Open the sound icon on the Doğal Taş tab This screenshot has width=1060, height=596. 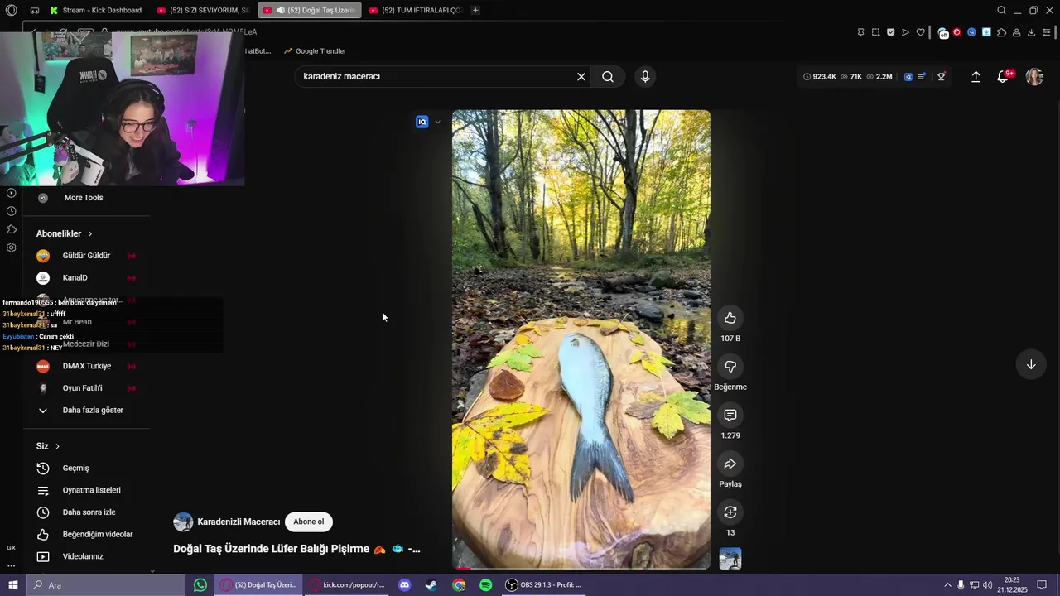click(280, 10)
